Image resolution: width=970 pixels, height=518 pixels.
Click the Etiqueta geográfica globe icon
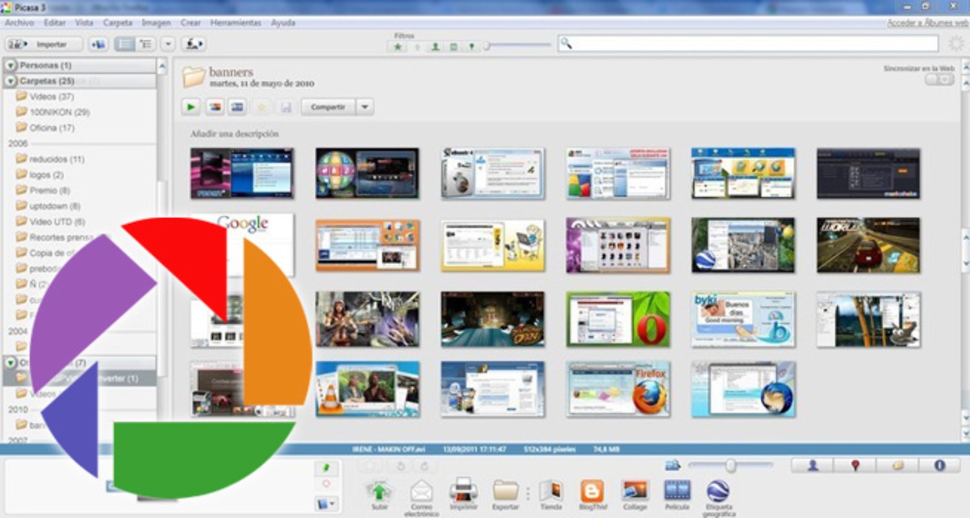(718, 491)
